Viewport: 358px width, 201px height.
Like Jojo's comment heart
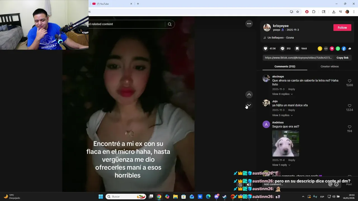point(349,106)
